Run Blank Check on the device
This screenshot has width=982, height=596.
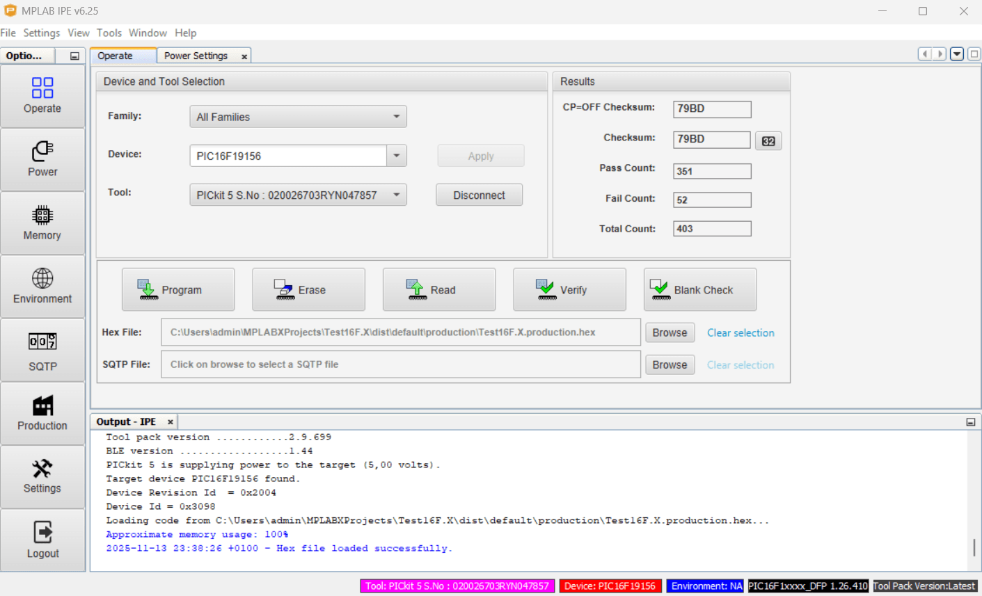click(699, 290)
